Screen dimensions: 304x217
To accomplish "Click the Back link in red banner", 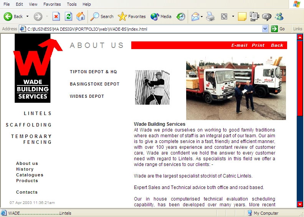I will tap(277, 45).
